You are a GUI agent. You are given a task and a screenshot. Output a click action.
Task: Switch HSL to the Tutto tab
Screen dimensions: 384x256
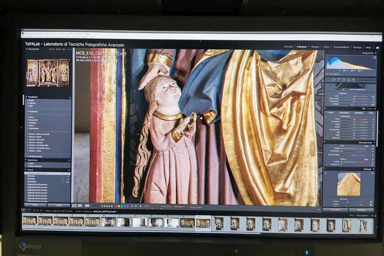point(371,113)
